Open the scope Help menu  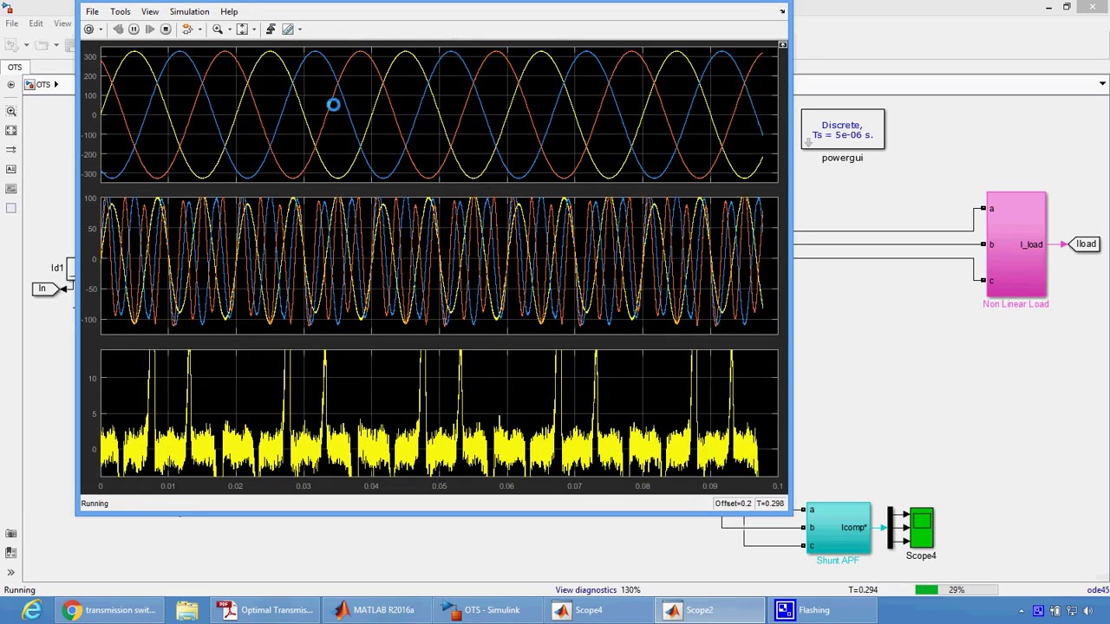[x=229, y=12]
